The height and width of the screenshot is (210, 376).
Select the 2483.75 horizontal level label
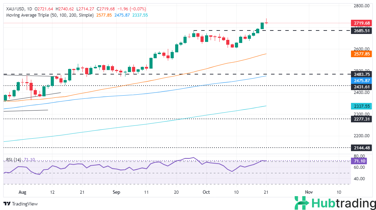point(361,74)
